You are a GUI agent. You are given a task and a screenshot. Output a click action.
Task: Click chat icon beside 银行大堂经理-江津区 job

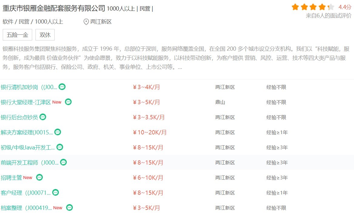68,102
